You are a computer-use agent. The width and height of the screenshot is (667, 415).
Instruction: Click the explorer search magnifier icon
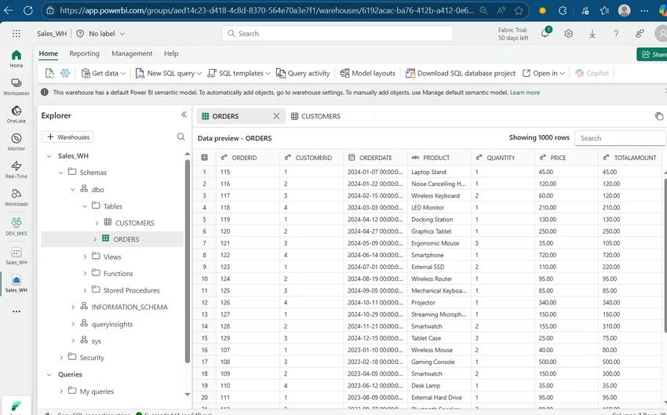point(180,137)
